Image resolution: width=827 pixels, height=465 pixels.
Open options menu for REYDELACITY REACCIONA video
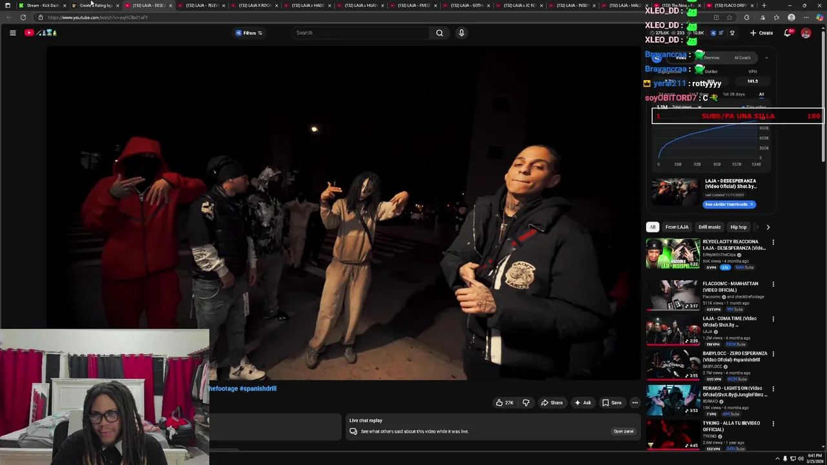[x=773, y=243]
